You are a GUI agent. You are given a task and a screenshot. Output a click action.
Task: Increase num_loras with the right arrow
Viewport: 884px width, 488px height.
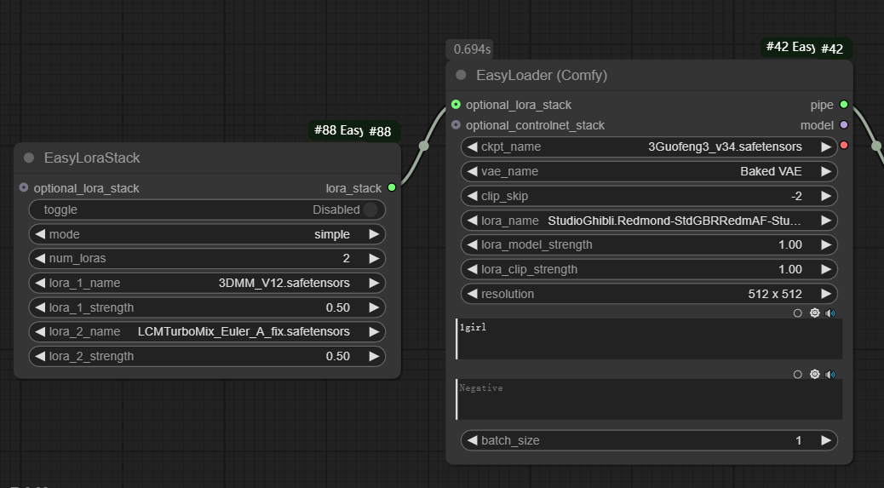pyautogui.click(x=373, y=258)
